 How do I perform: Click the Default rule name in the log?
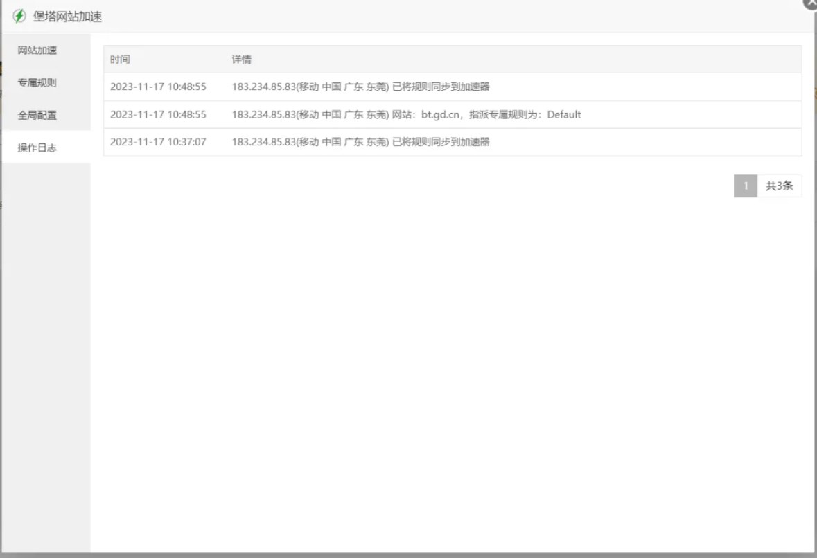tap(564, 114)
